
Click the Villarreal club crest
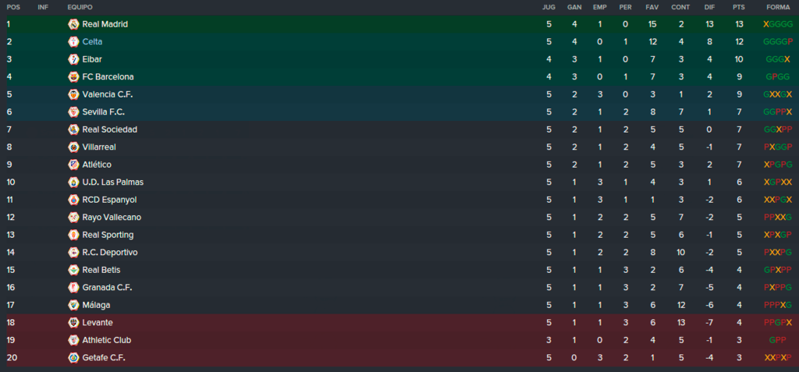pos(73,147)
